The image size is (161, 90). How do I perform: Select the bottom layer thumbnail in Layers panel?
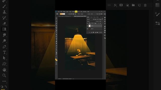[90, 29]
